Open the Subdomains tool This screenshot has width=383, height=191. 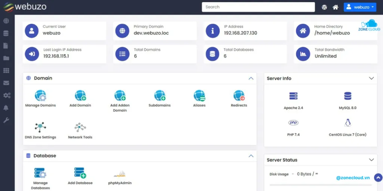(159, 95)
